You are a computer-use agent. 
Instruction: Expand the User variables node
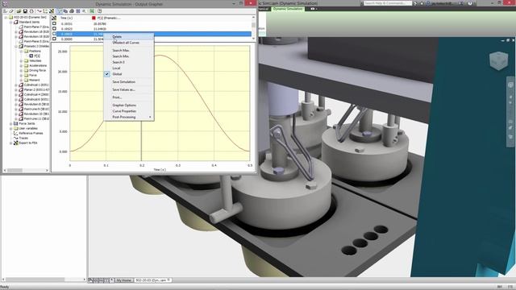click(x=10, y=129)
